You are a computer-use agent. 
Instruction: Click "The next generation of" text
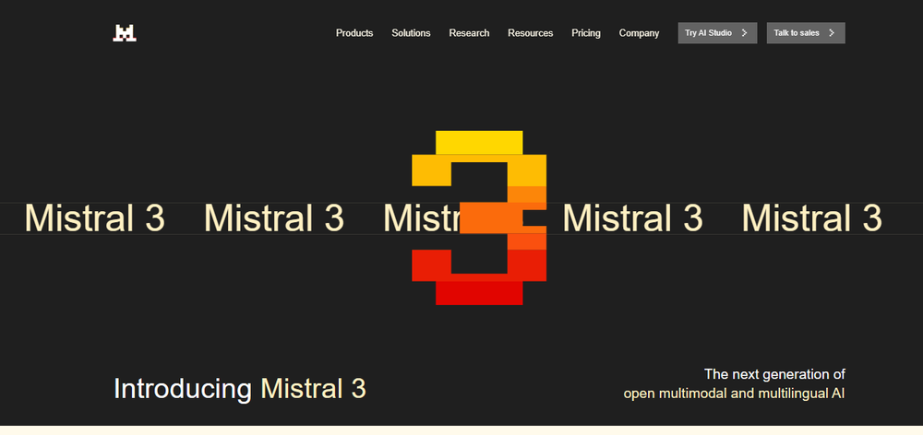(774, 374)
